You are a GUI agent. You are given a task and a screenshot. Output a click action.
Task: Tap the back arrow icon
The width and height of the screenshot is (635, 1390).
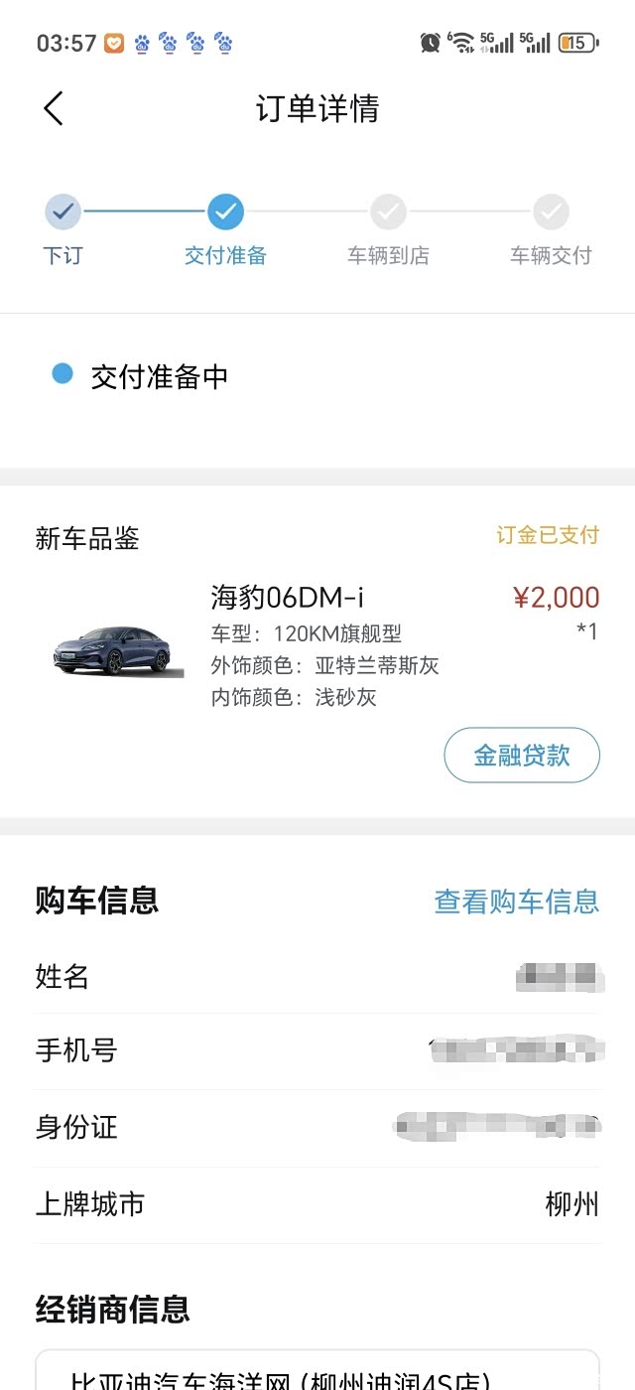[x=54, y=108]
